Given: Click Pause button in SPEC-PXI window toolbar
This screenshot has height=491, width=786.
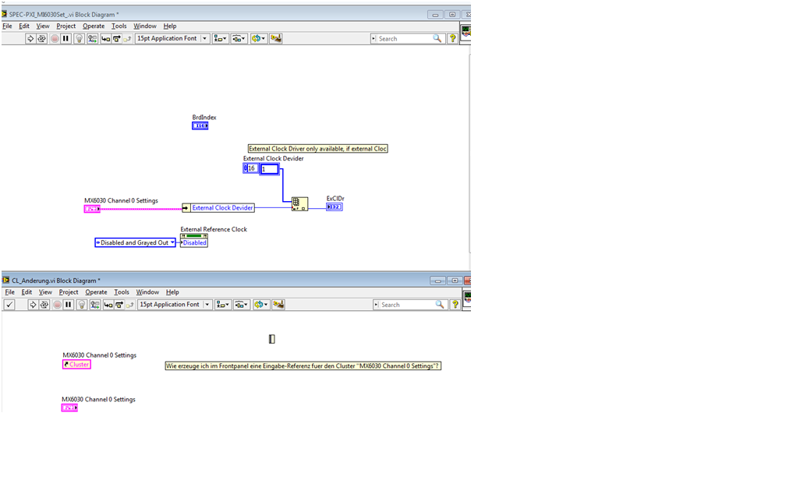Looking at the screenshot, I should point(65,39).
